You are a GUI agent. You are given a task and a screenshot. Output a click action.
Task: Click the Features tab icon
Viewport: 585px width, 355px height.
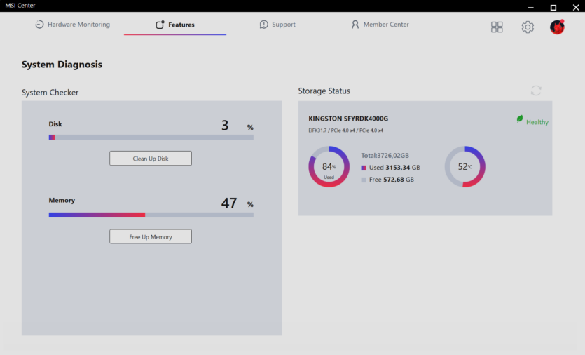(x=160, y=25)
